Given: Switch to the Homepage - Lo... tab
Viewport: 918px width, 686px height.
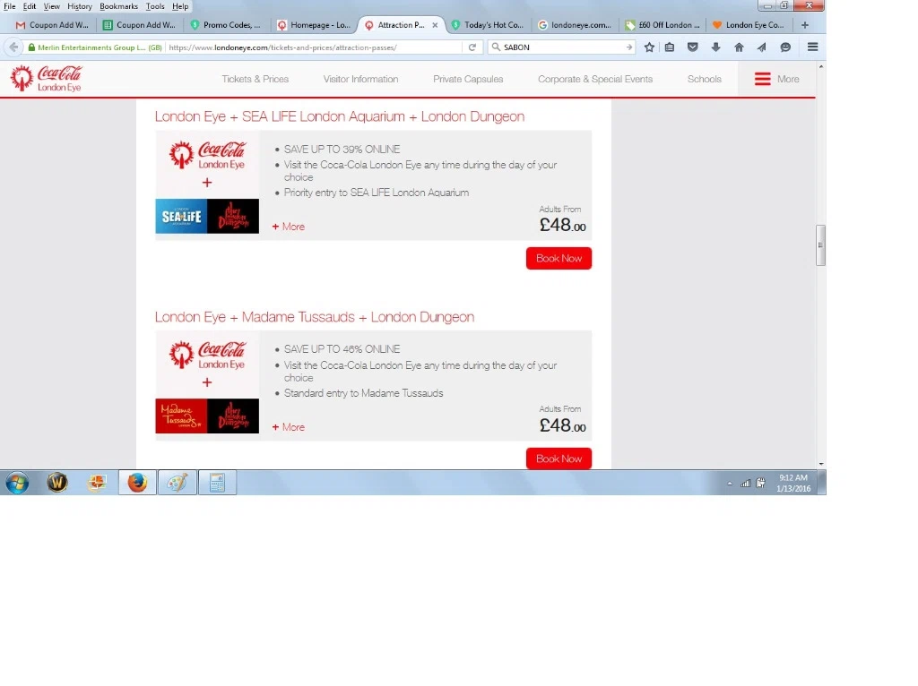Looking at the screenshot, I should (315, 25).
